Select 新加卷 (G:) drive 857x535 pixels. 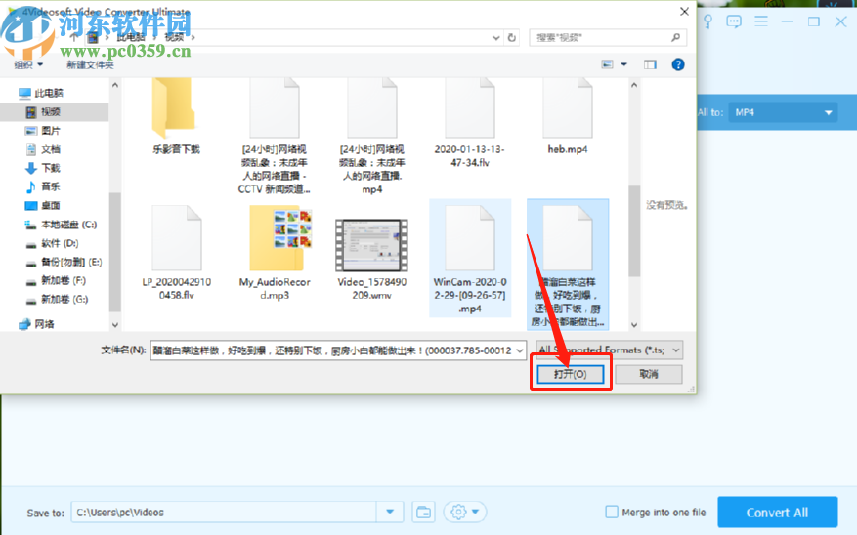pyautogui.click(x=57, y=299)
